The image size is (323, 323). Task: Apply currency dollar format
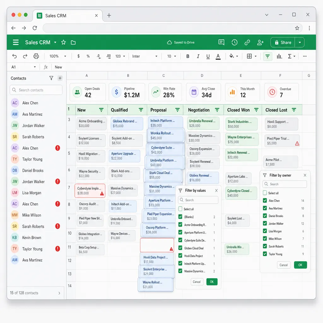[x=79, y=56]
